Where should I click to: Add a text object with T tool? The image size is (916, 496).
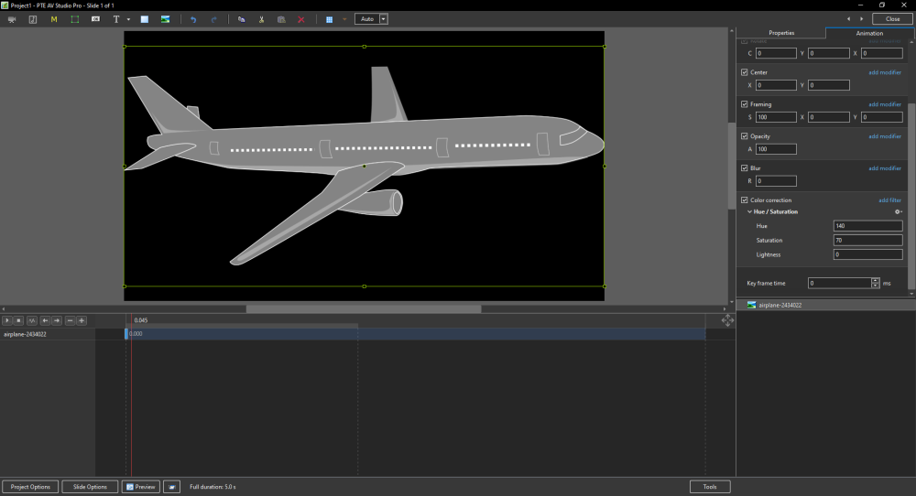click(x=115, y=19)
